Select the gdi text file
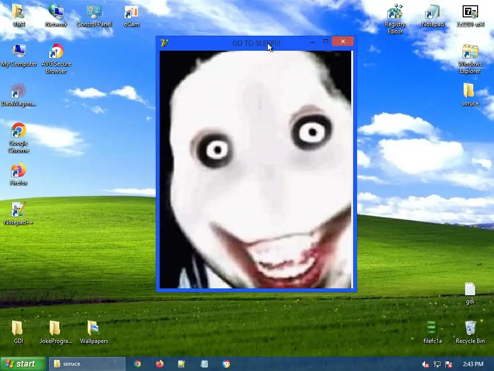The height and width of the screenshot is (371, 494). [x=470, y=293]
